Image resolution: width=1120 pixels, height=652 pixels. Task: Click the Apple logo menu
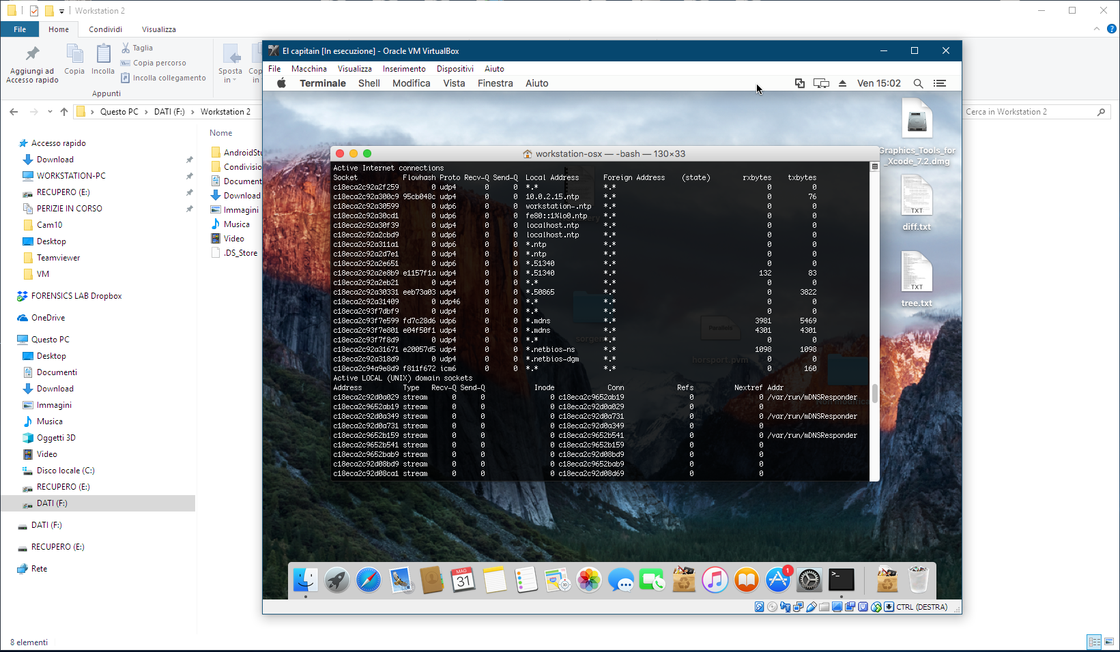281,83
